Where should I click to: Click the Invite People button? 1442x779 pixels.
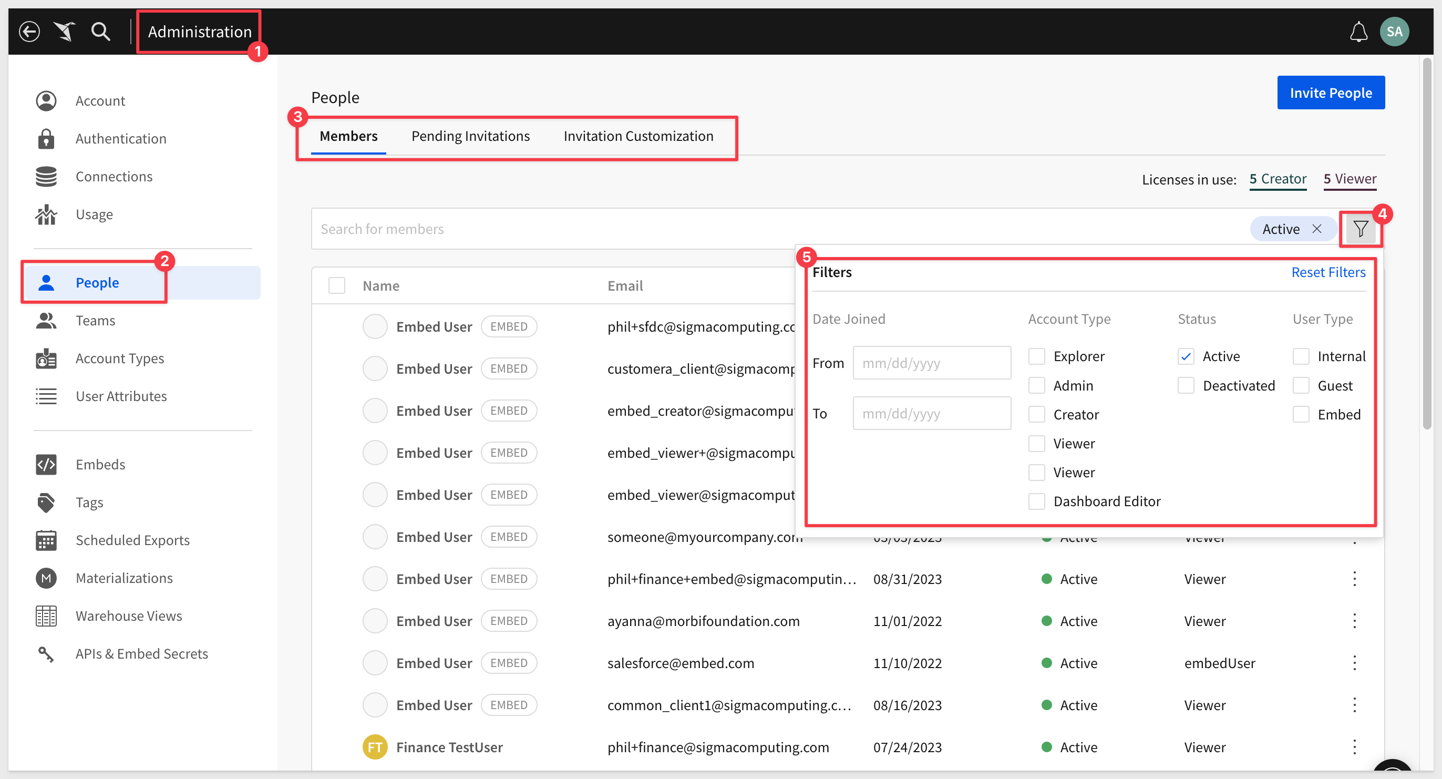click(x=1331, y=93)
